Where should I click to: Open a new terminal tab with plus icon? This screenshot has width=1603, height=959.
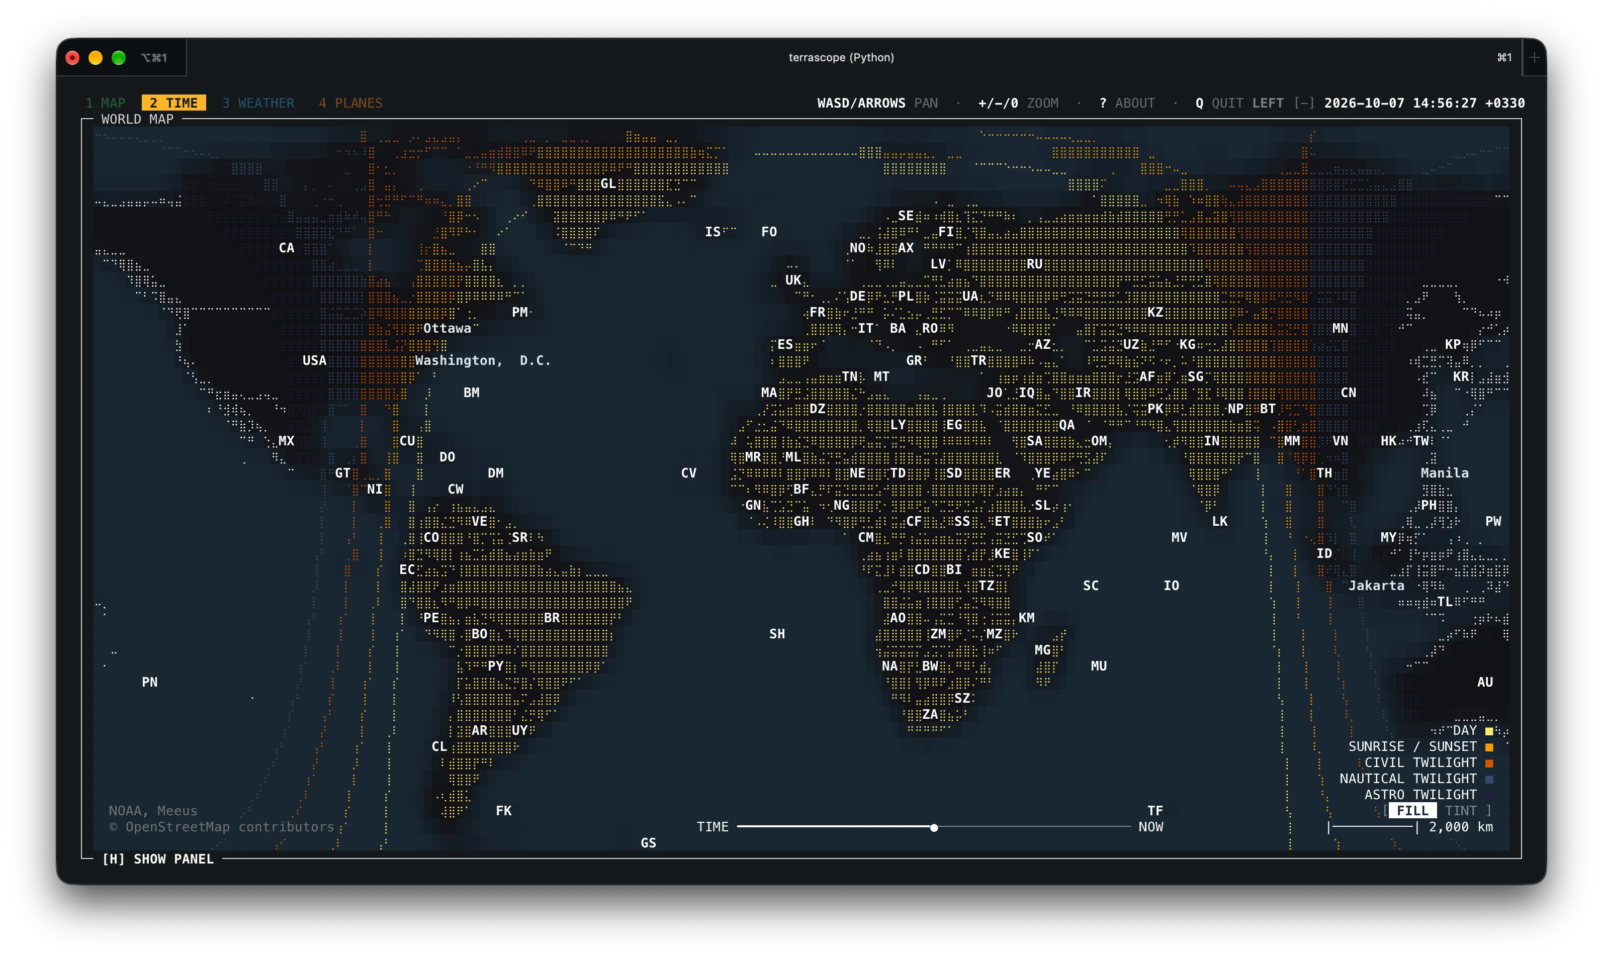(x=1535, y=57)
